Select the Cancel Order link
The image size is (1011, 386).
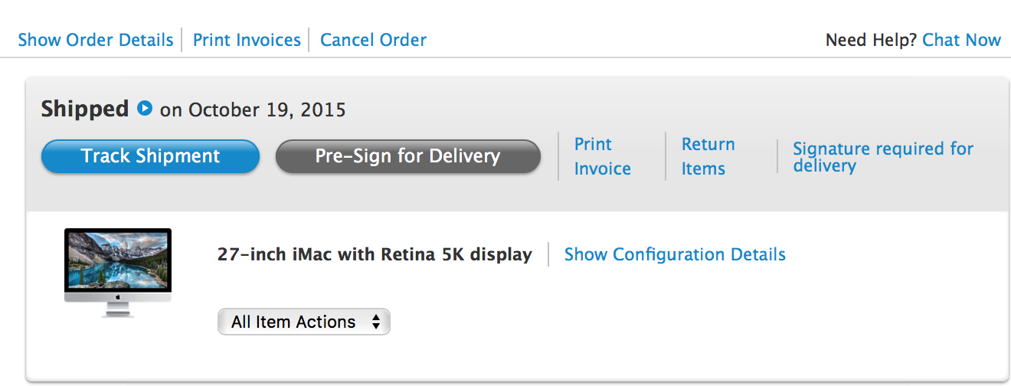[373, 40]
